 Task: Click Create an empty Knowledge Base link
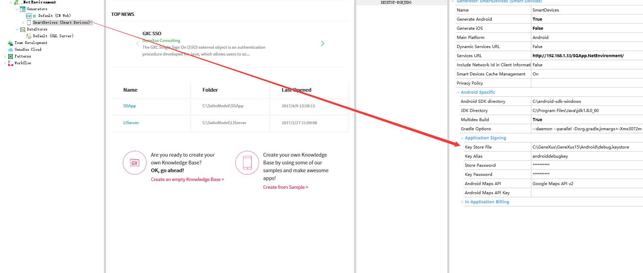click(187, 180)
